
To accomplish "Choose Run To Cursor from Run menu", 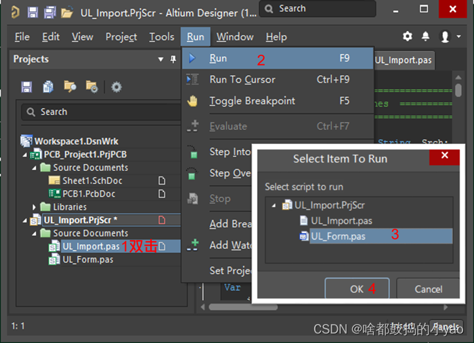I will 242,80.
